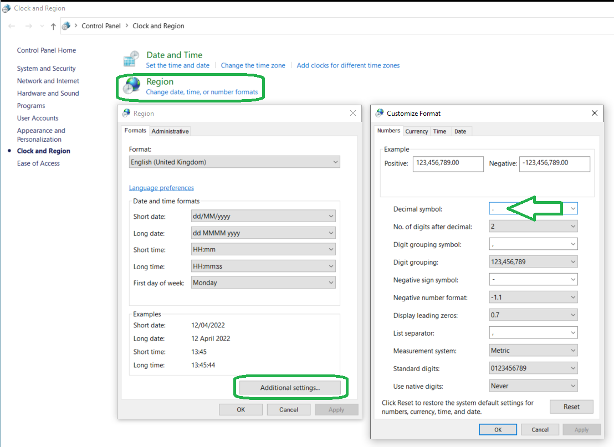614x447 pixels.
Task: Click the Customize Format dialog title icon
Action: (380, 113)
